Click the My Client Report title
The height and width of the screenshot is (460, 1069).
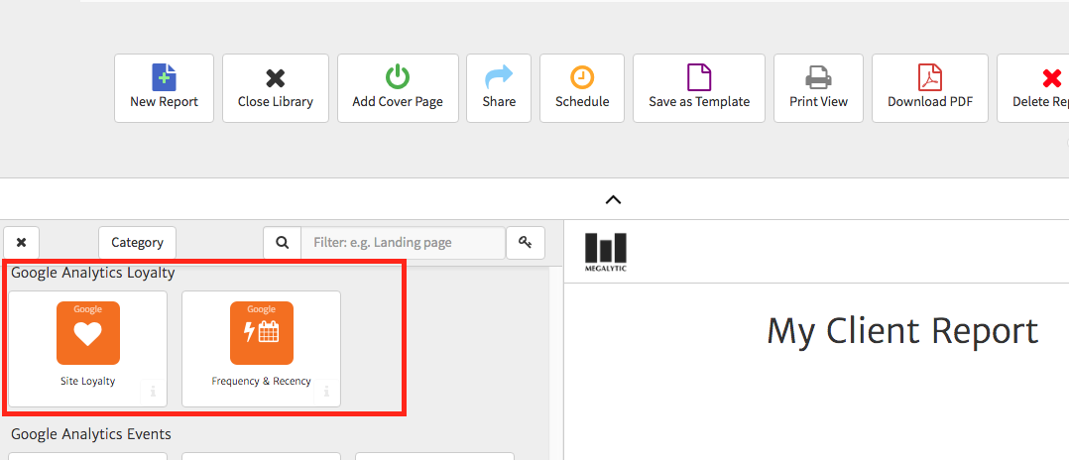point(901,330)
